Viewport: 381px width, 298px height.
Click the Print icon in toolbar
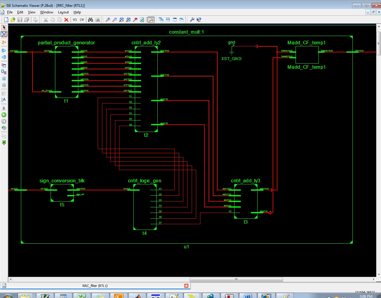point(35,20)
